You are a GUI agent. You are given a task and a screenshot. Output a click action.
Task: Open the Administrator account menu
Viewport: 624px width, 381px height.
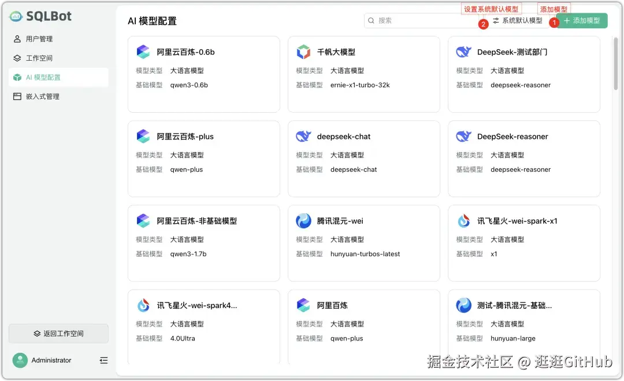pos(50,360)
